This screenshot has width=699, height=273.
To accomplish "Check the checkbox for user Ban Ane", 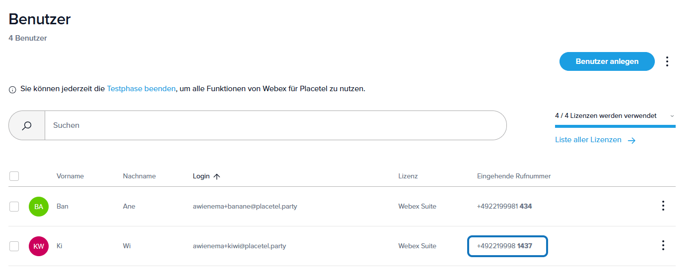I will 14,207.
